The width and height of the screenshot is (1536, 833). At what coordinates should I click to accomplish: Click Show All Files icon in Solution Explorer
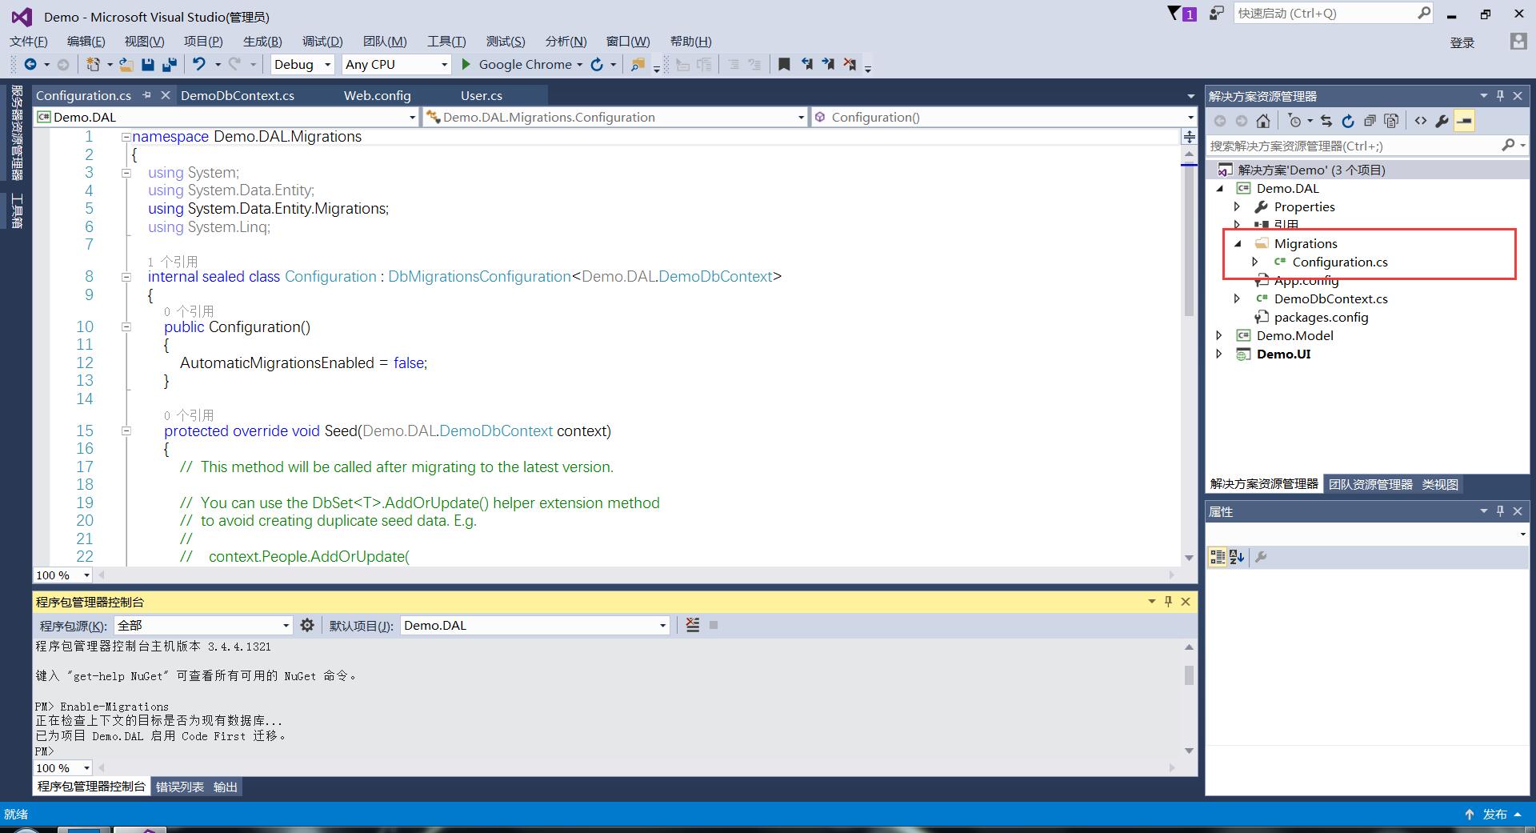[x=1391, y=121]
